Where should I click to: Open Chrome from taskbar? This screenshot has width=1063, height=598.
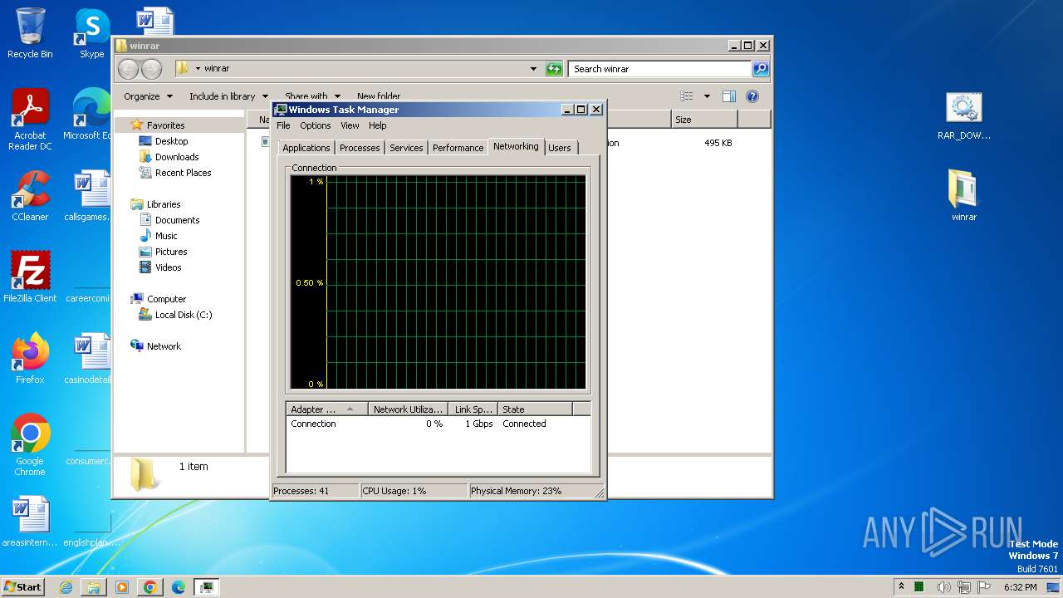pos(149,587)
